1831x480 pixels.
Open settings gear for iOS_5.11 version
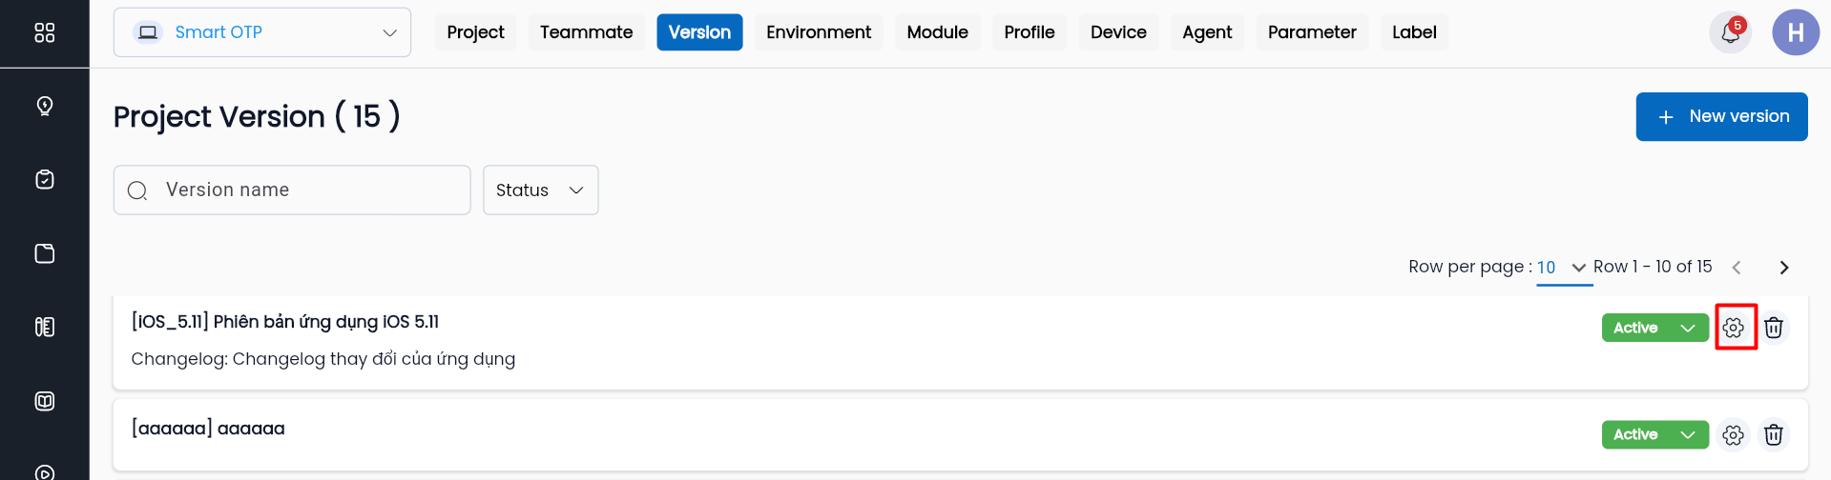[1734, 328]
